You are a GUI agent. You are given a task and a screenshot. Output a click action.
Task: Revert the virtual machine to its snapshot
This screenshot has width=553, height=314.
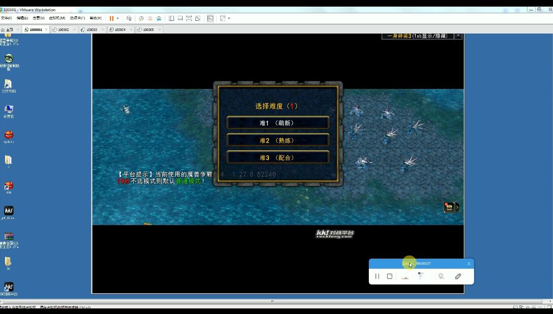[150, 18]
